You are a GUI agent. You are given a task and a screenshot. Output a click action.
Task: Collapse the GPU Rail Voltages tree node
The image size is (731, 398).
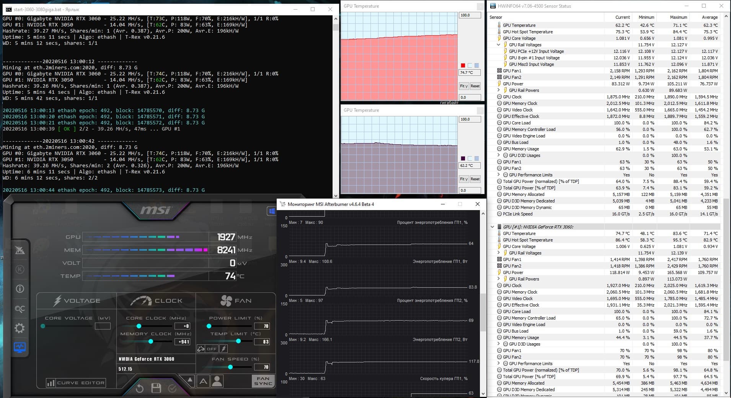click(498, 45)
